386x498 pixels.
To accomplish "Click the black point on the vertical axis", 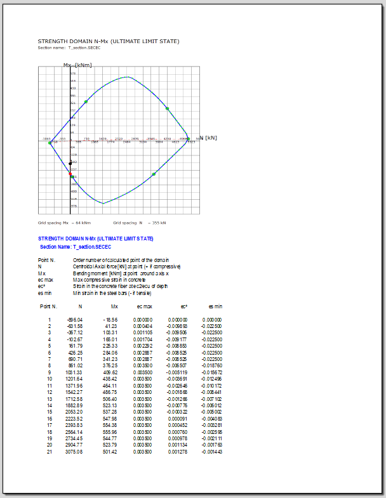I will [x=70, y=164].
